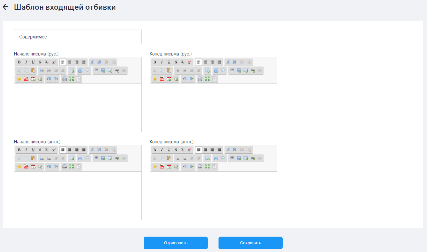Viewport: 427px width, 252px height.
Task: Open font color picker in Начало письма (рус.)
Action: click(106, 62)
